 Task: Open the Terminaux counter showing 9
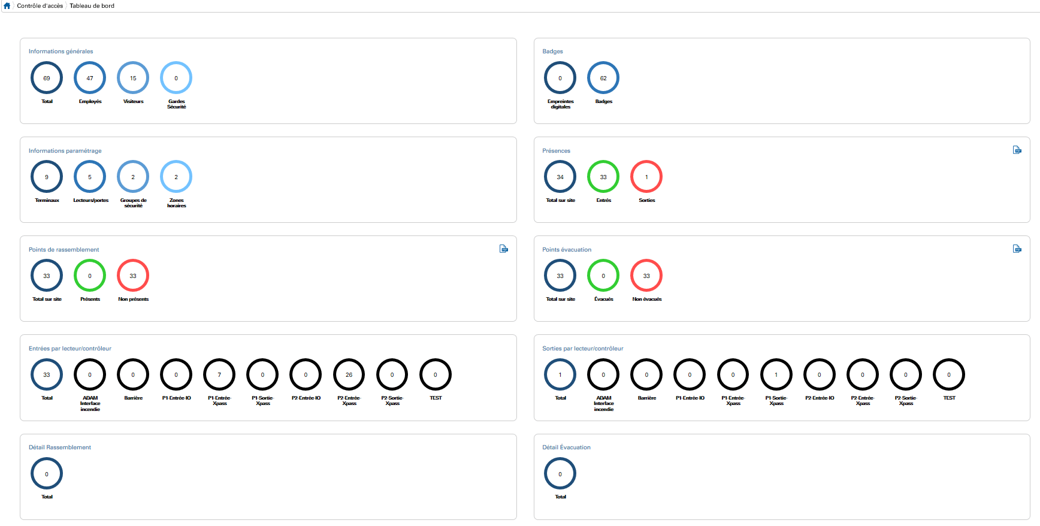click(x=47, y=177)
